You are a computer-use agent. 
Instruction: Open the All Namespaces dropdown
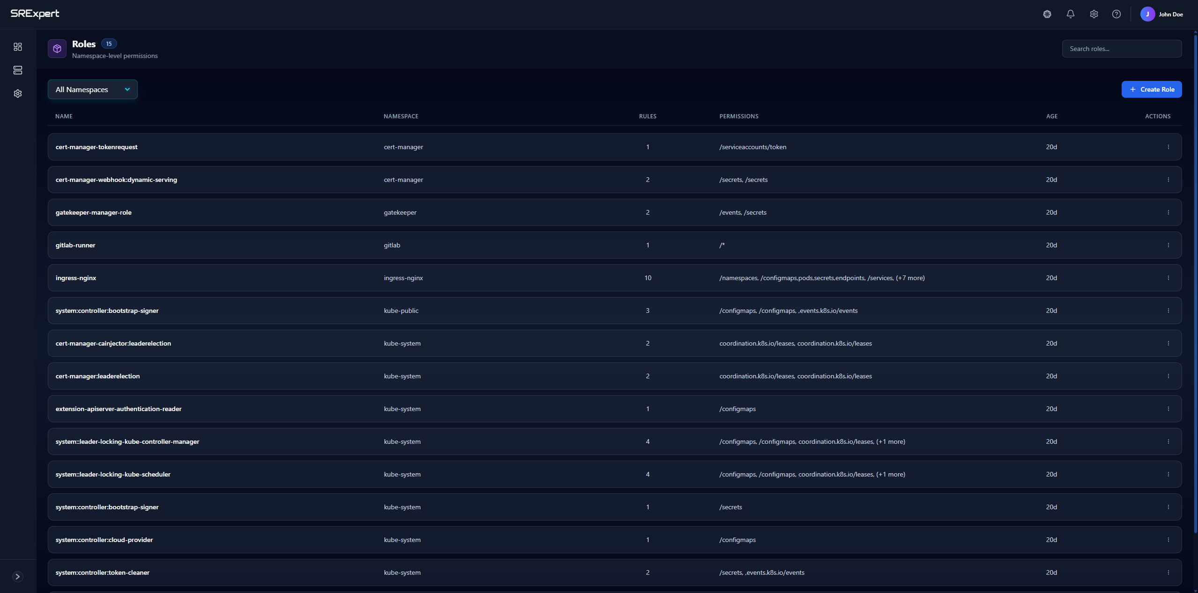pyautogui.click(x=92, y=89)
